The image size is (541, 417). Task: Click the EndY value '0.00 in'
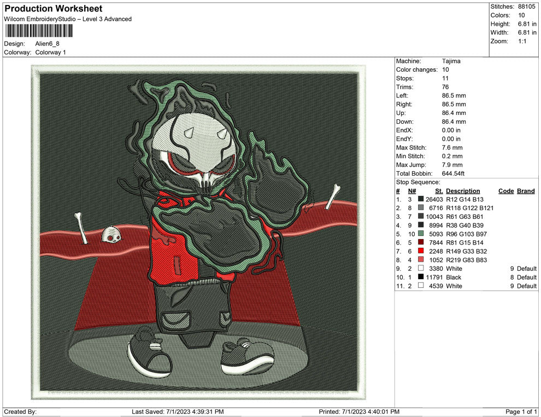click(x=451, y=139)
